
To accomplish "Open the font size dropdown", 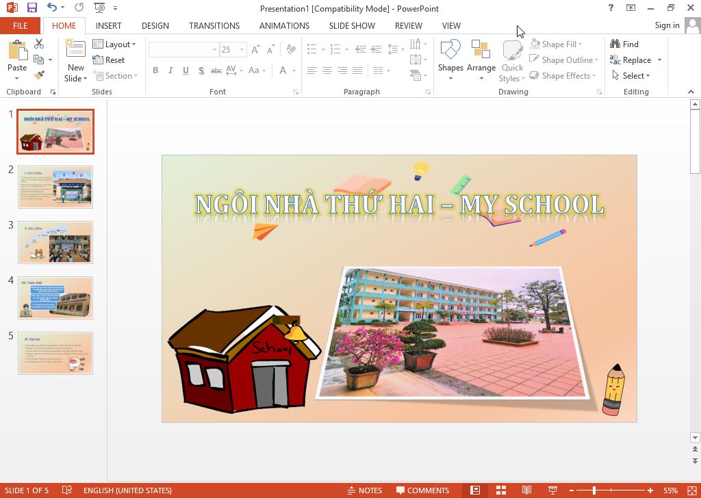I will [x=242, y=50].
